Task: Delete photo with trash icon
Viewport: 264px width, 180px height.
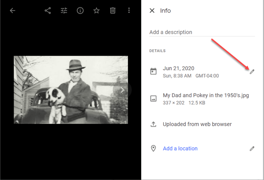Action: point(113,11)
